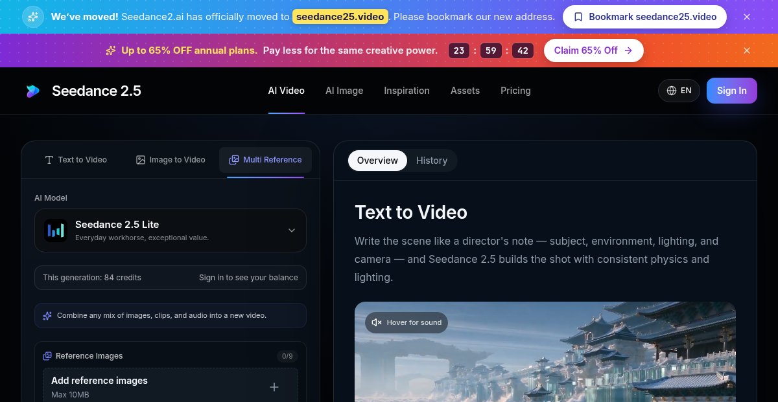Open the Pricing page
The image size is (778, 402).
pos(515,91)
